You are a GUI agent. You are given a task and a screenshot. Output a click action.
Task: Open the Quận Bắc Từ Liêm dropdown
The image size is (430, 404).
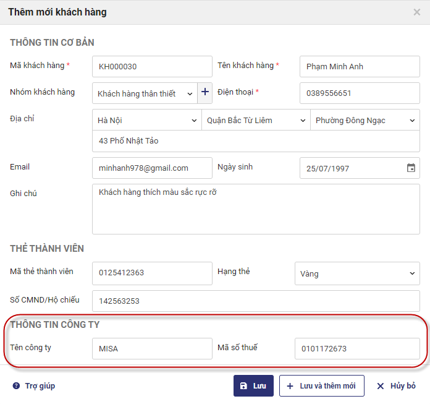click(255, 120)
